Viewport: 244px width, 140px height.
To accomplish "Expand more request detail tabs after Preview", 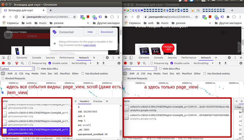I will 107,101.
